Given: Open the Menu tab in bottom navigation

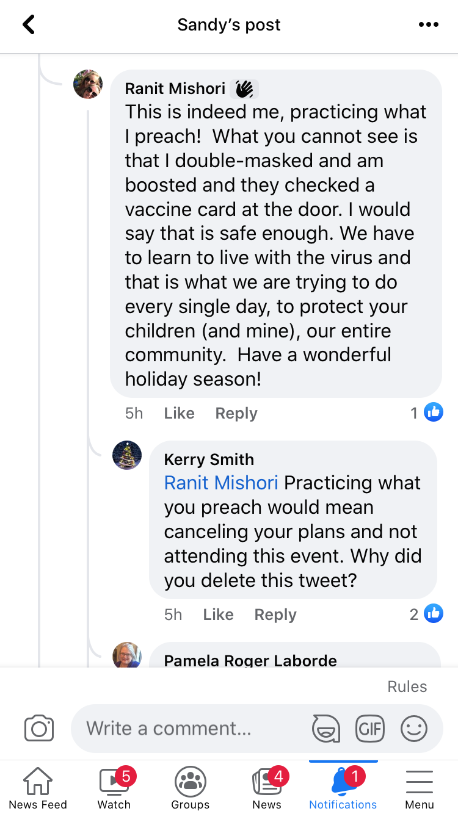Looking at the screenshot, I should coord(419,787).
